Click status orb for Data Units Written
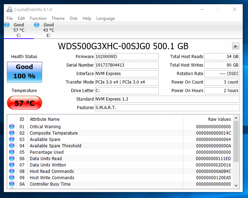Image resolution: width=248 pixels, height=198 pixels. (12, 165)
